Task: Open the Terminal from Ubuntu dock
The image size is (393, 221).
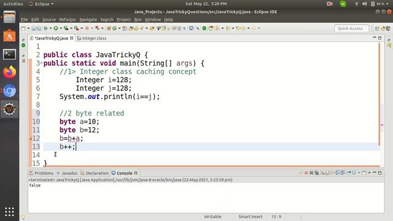Action: pos(9,54)
